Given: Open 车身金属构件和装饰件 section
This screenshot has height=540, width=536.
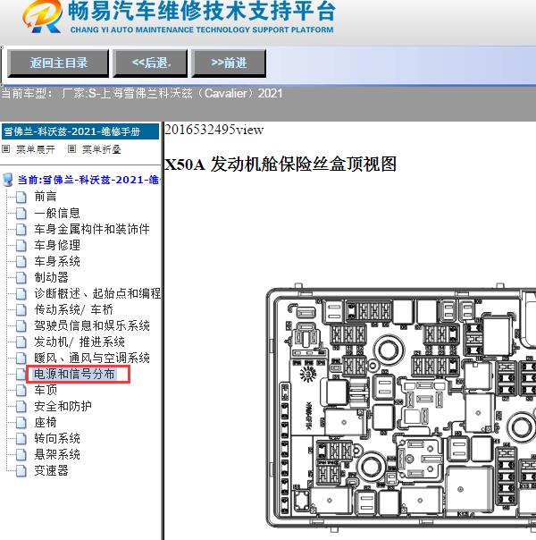Looking at the screenshot, I should (92, 229).
